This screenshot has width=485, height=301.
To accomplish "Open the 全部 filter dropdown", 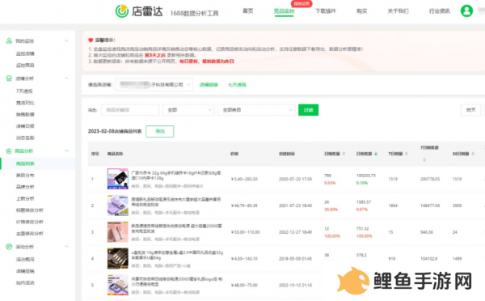I will tap(188, 110).
